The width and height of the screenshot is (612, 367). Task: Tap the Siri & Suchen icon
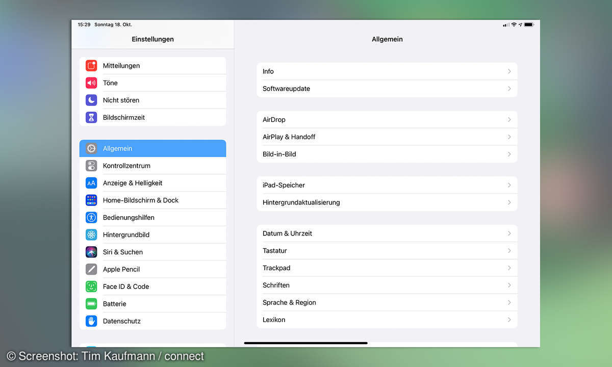pos(91,252)
